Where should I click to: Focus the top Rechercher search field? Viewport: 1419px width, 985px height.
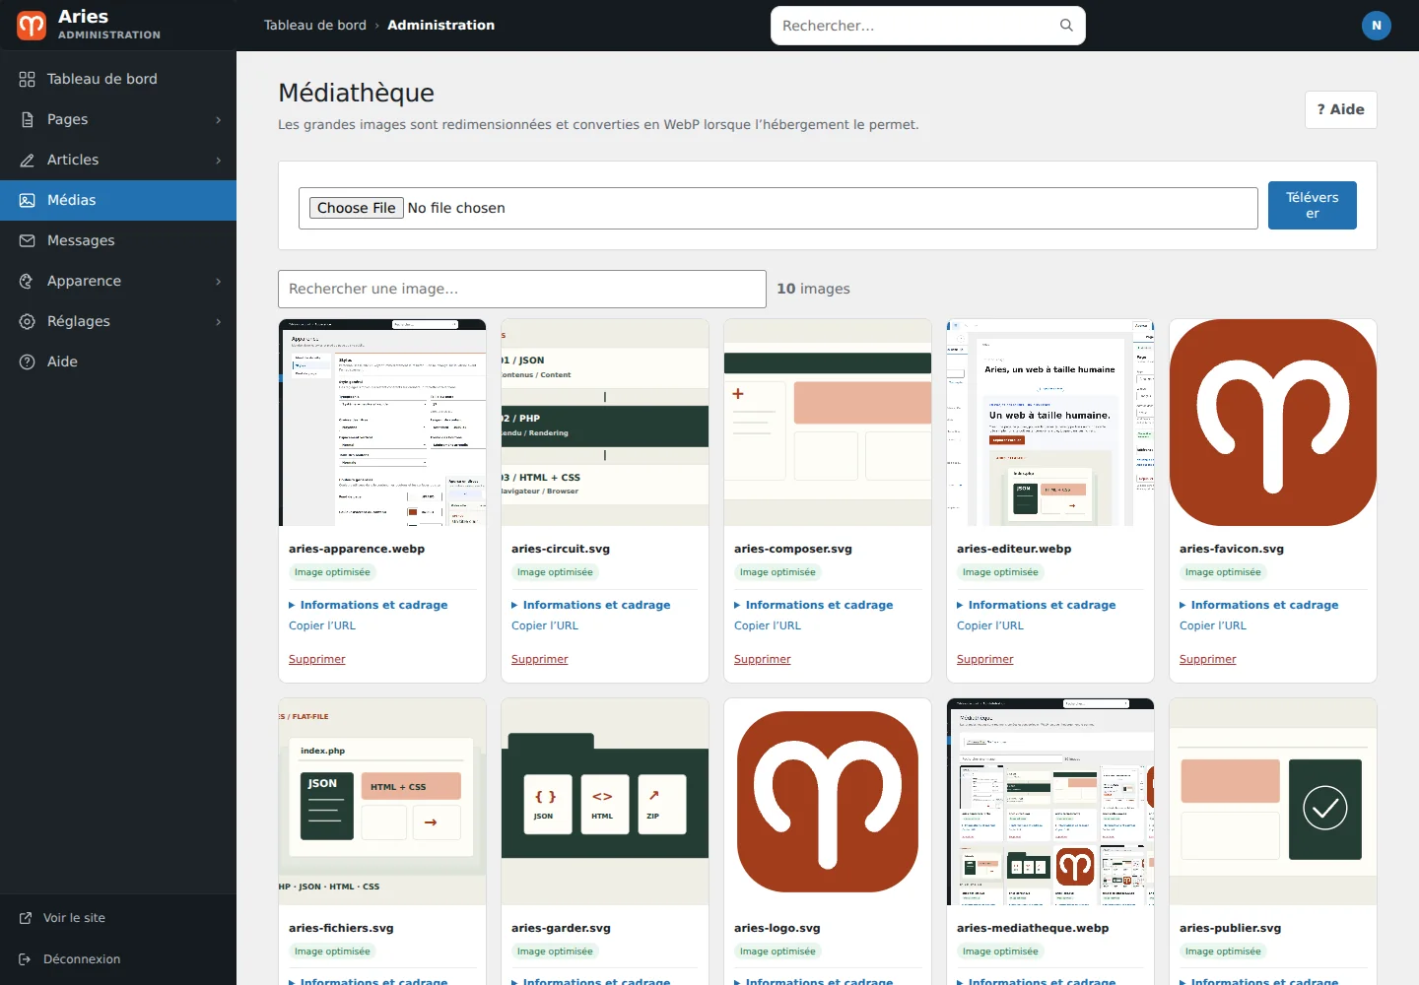pyautogui.click(x=928, y=26)
